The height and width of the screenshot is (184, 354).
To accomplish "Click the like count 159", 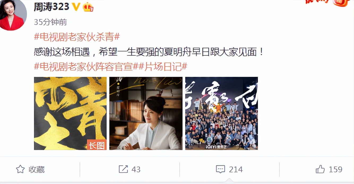I will coord(335,169).
